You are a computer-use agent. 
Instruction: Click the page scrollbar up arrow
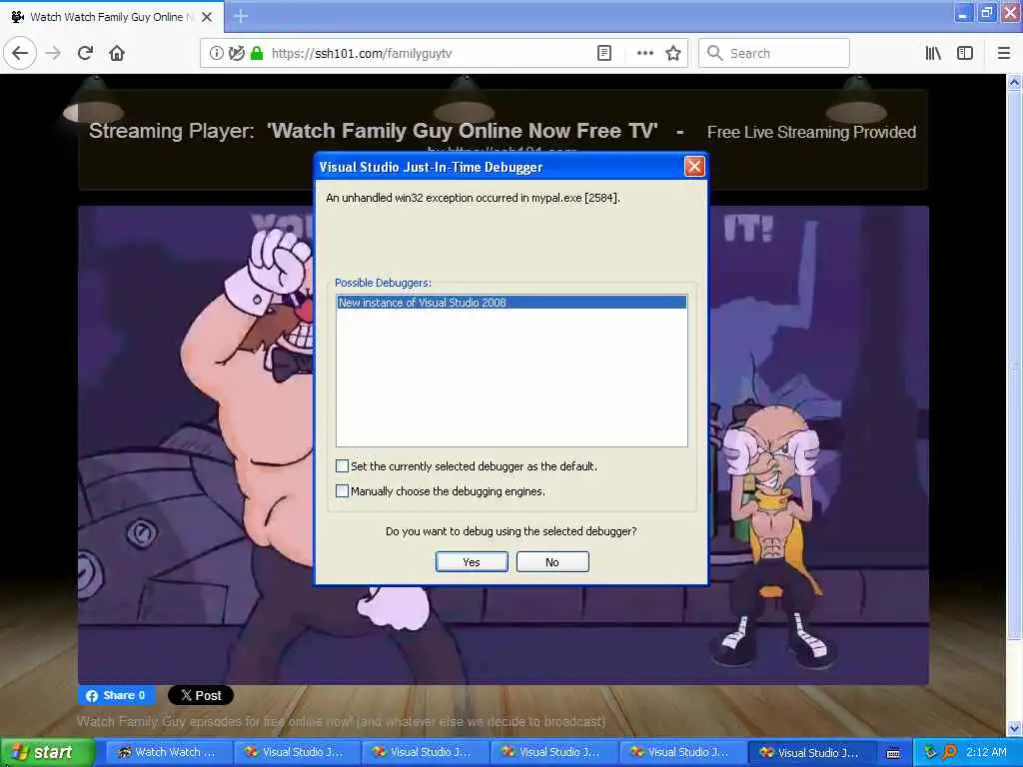tap(1014, 83)
